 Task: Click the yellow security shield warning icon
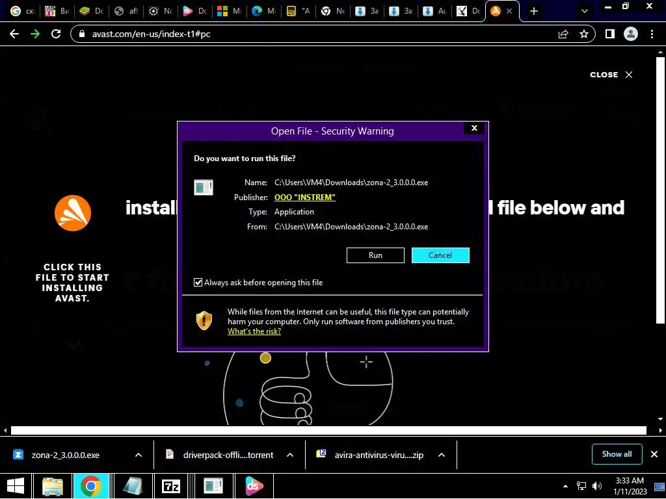[204, 321]
